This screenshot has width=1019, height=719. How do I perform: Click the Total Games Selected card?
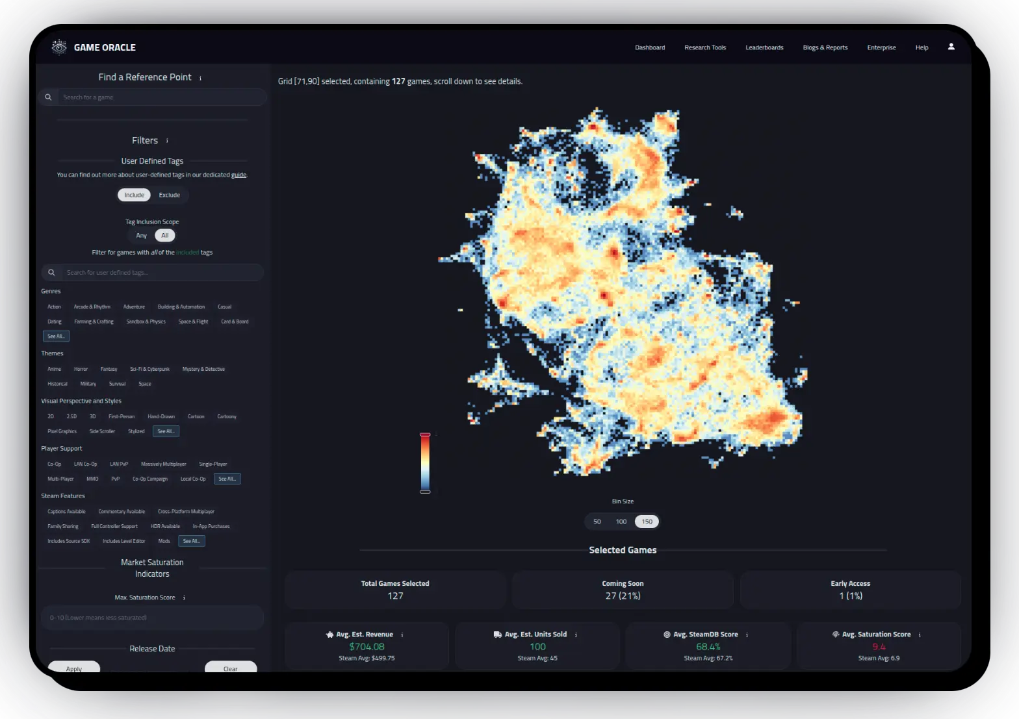(x=395, y=590)
